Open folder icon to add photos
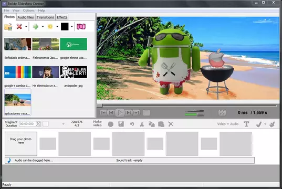Image resolution: width=282 pixels, height=189 pixels. coord(8,27)
